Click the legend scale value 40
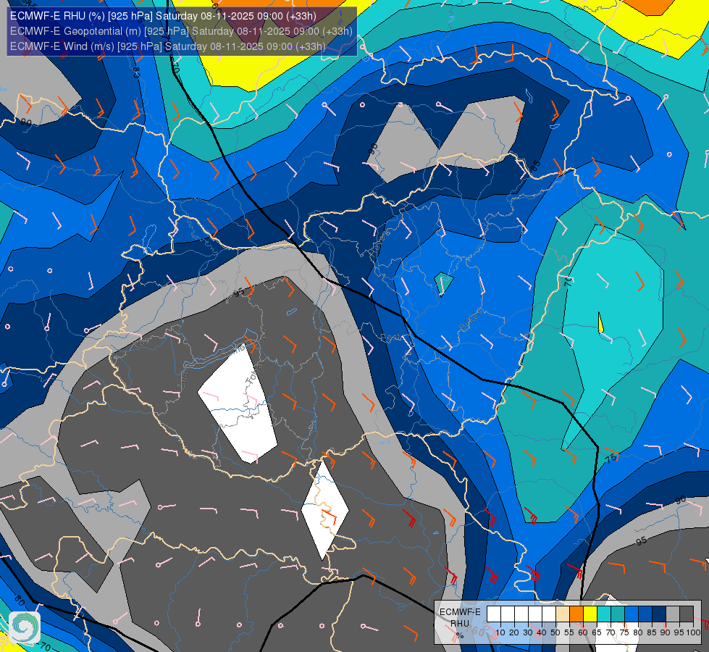This screenshot has width=709, height=652. tap(542, 632)
